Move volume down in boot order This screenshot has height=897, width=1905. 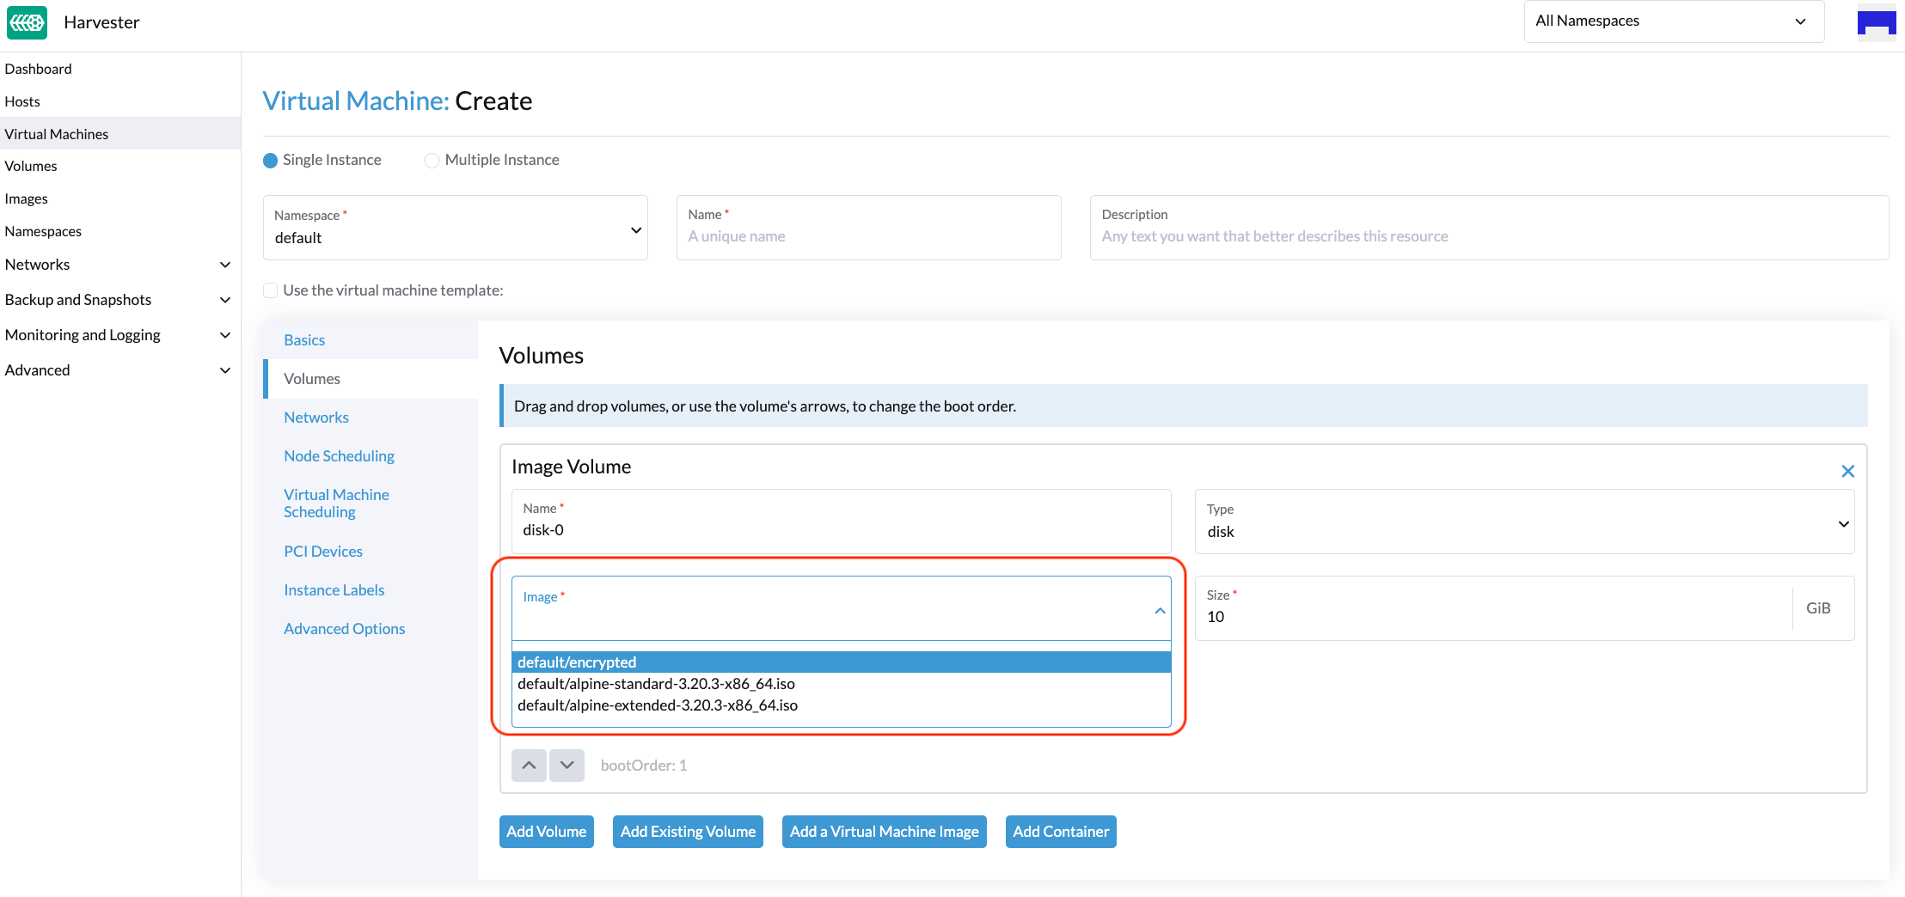pyautogui.click(x=567, y=765)
